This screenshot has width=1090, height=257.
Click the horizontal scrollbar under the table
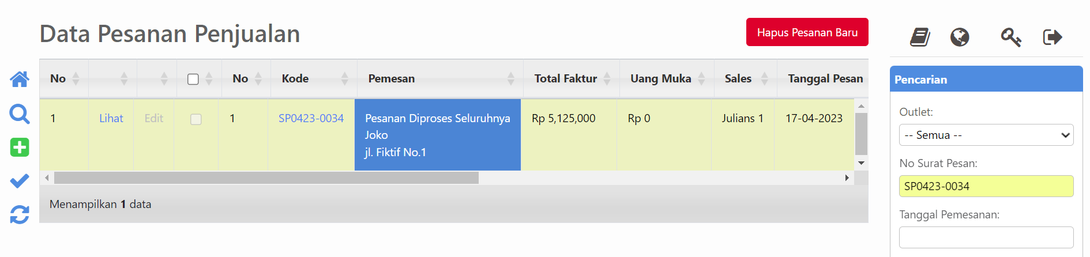266,178
